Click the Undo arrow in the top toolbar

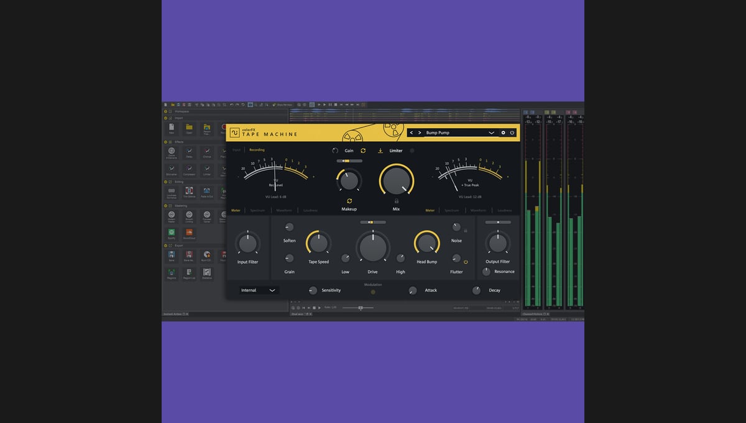tap(231, 105)
